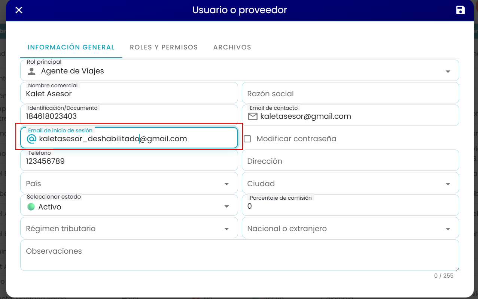Image resolution: width=478 pixels, height=299 pixels.
Task: Click the Porcentaje de comisión field
Action: (x=350, y=205)
